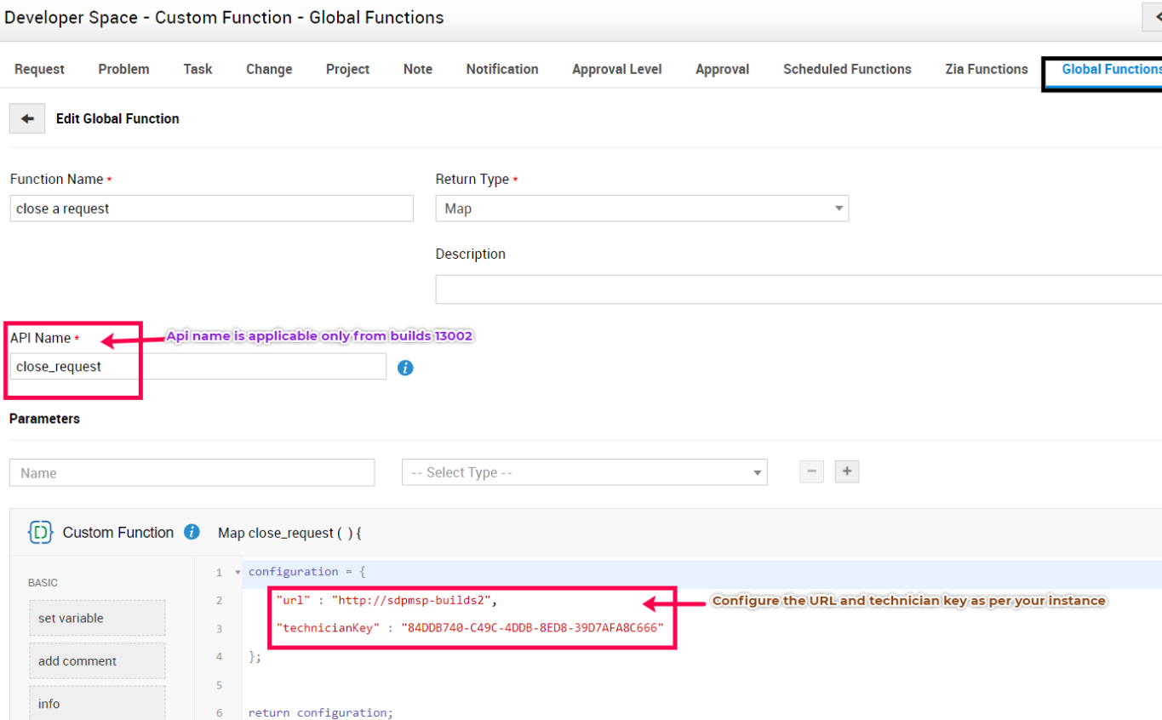The image size is (1162, 720).
Task: Click the back arrow beside Edit Global Function
Action: (27, 119)
